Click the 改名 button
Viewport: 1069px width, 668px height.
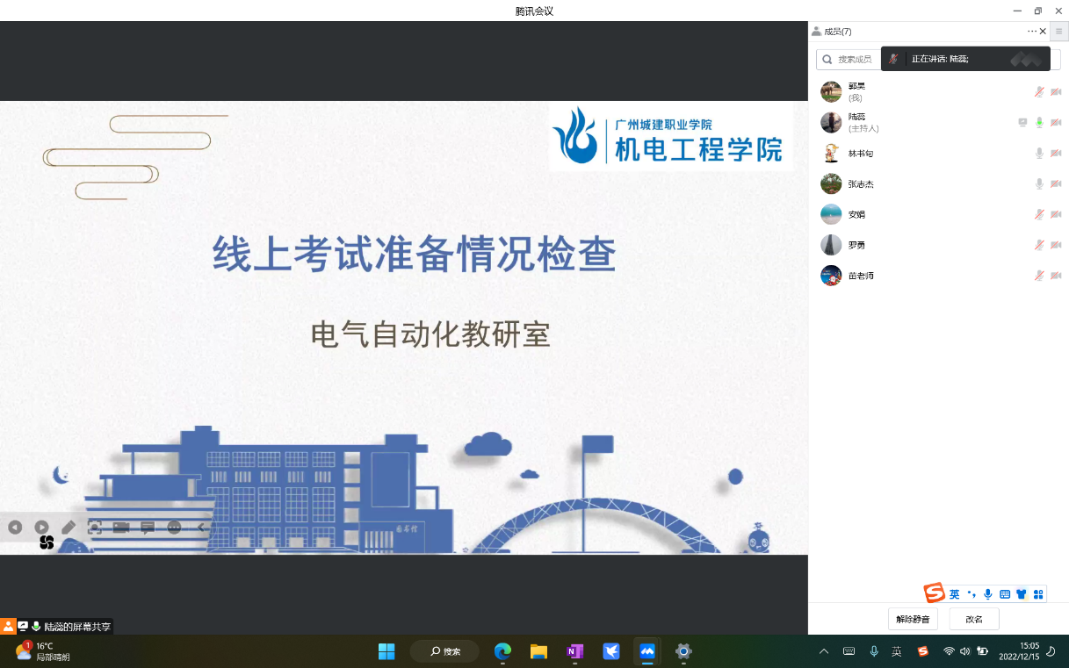[974, 619]
